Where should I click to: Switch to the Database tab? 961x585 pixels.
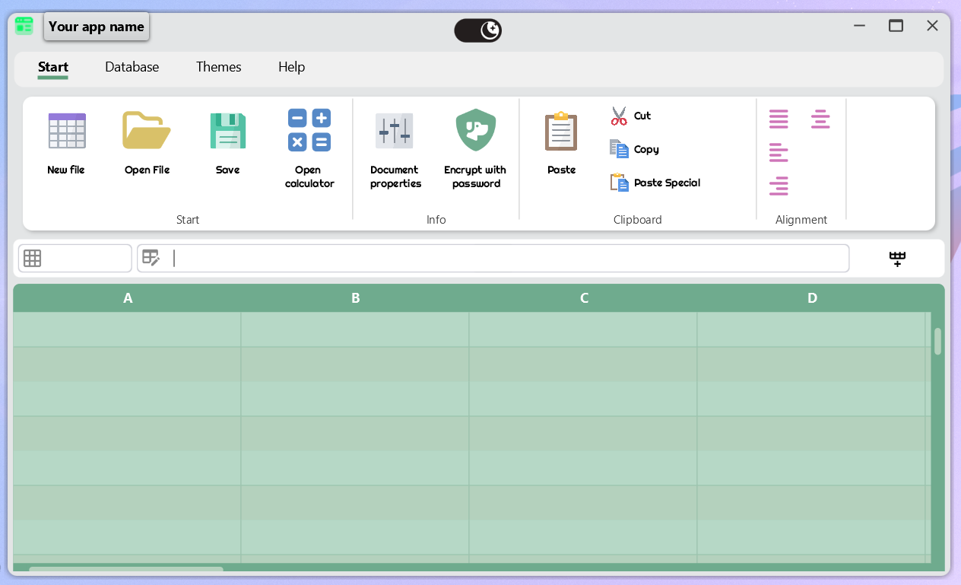tap(132, 67)
